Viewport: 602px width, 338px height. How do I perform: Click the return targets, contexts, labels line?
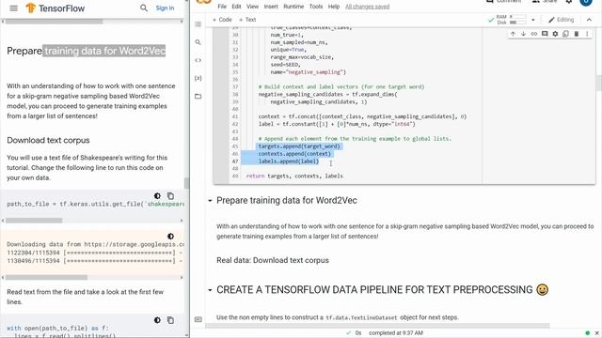tap(294, 176)
